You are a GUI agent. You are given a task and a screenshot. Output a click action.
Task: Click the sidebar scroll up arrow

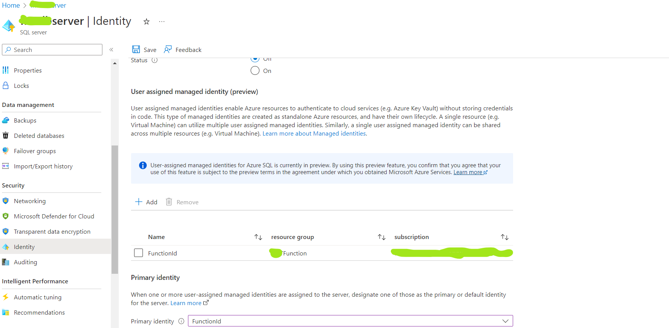115,63
